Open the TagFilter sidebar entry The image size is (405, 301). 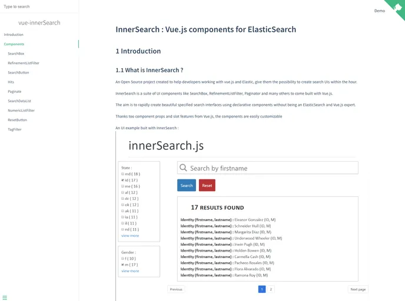[15, 129]
